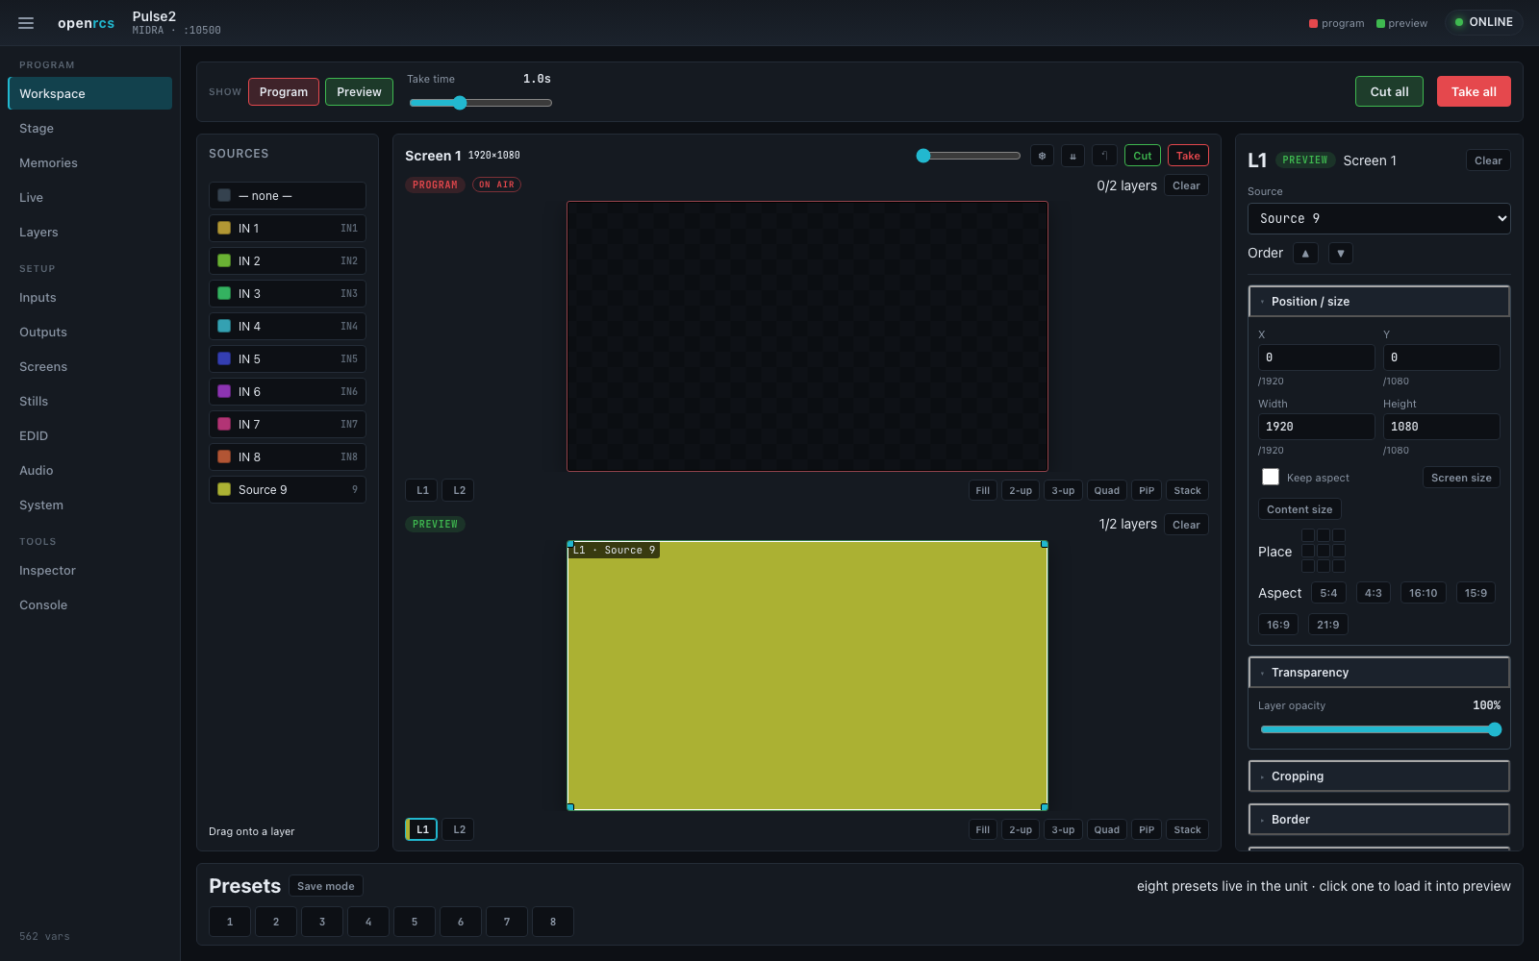Open the Inspector tool

coord(89,571)
